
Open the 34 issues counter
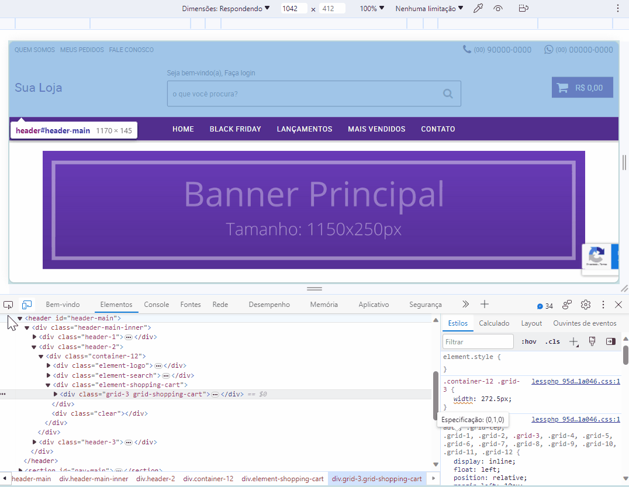point(545,306)
